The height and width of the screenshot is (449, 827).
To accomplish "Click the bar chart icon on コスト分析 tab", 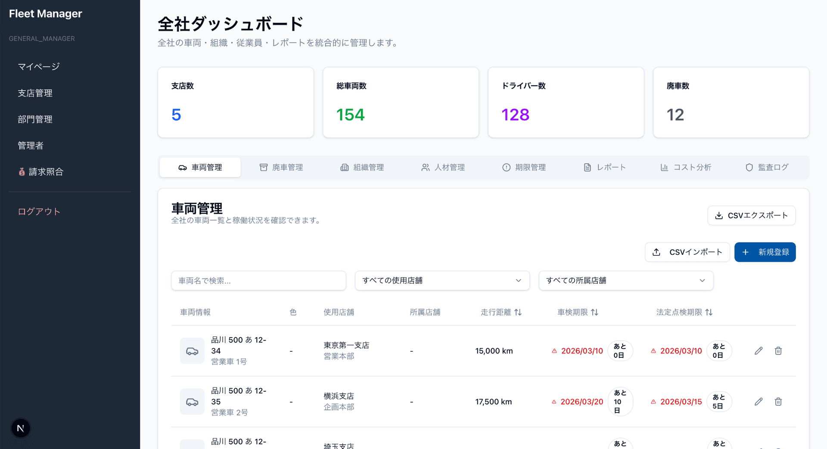I will pos(665,167).
